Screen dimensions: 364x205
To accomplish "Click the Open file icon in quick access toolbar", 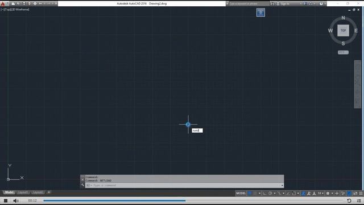I will pyautogui.click(x=19, y=3).
